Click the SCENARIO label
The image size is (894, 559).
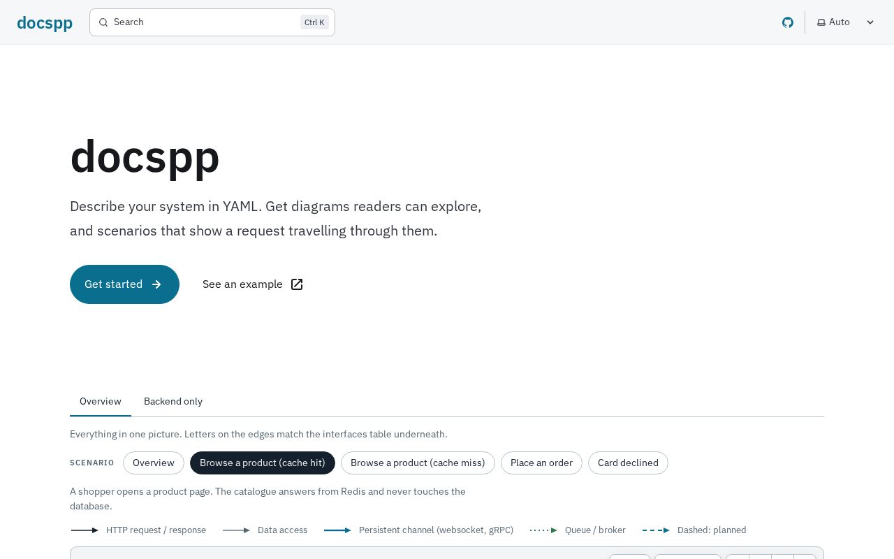(x=92, y=463)
